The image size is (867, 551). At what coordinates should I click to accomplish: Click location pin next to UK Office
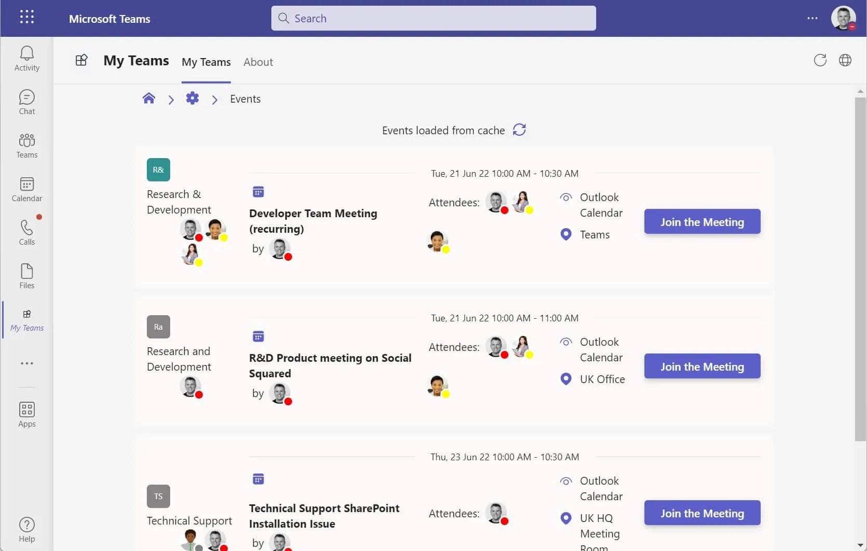pos(566,379)
